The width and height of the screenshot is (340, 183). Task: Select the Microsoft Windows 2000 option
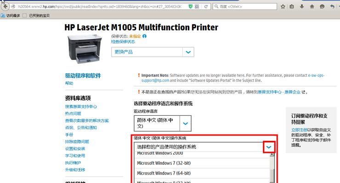(x=202, y=154)
